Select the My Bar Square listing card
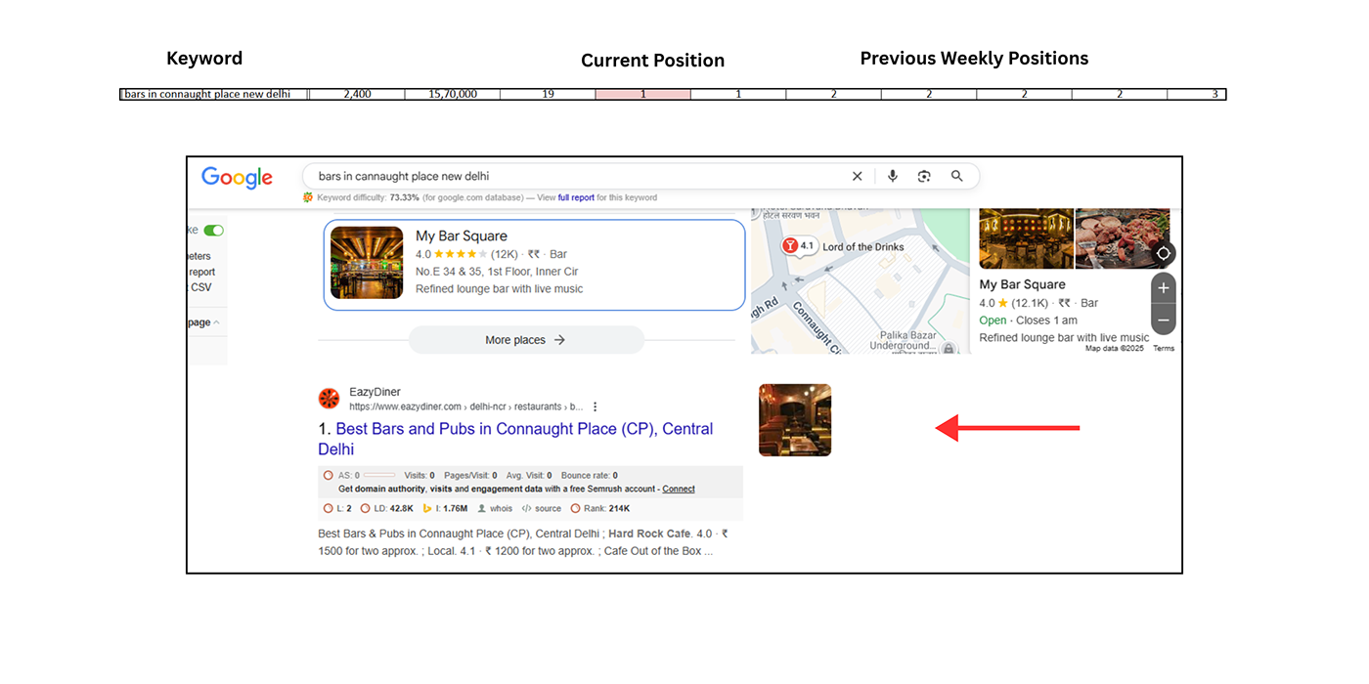The image size is (1369, 684). click(x=534, y=265)
